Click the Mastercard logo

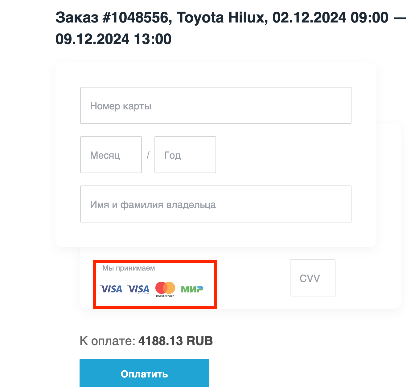click(165, 289)
